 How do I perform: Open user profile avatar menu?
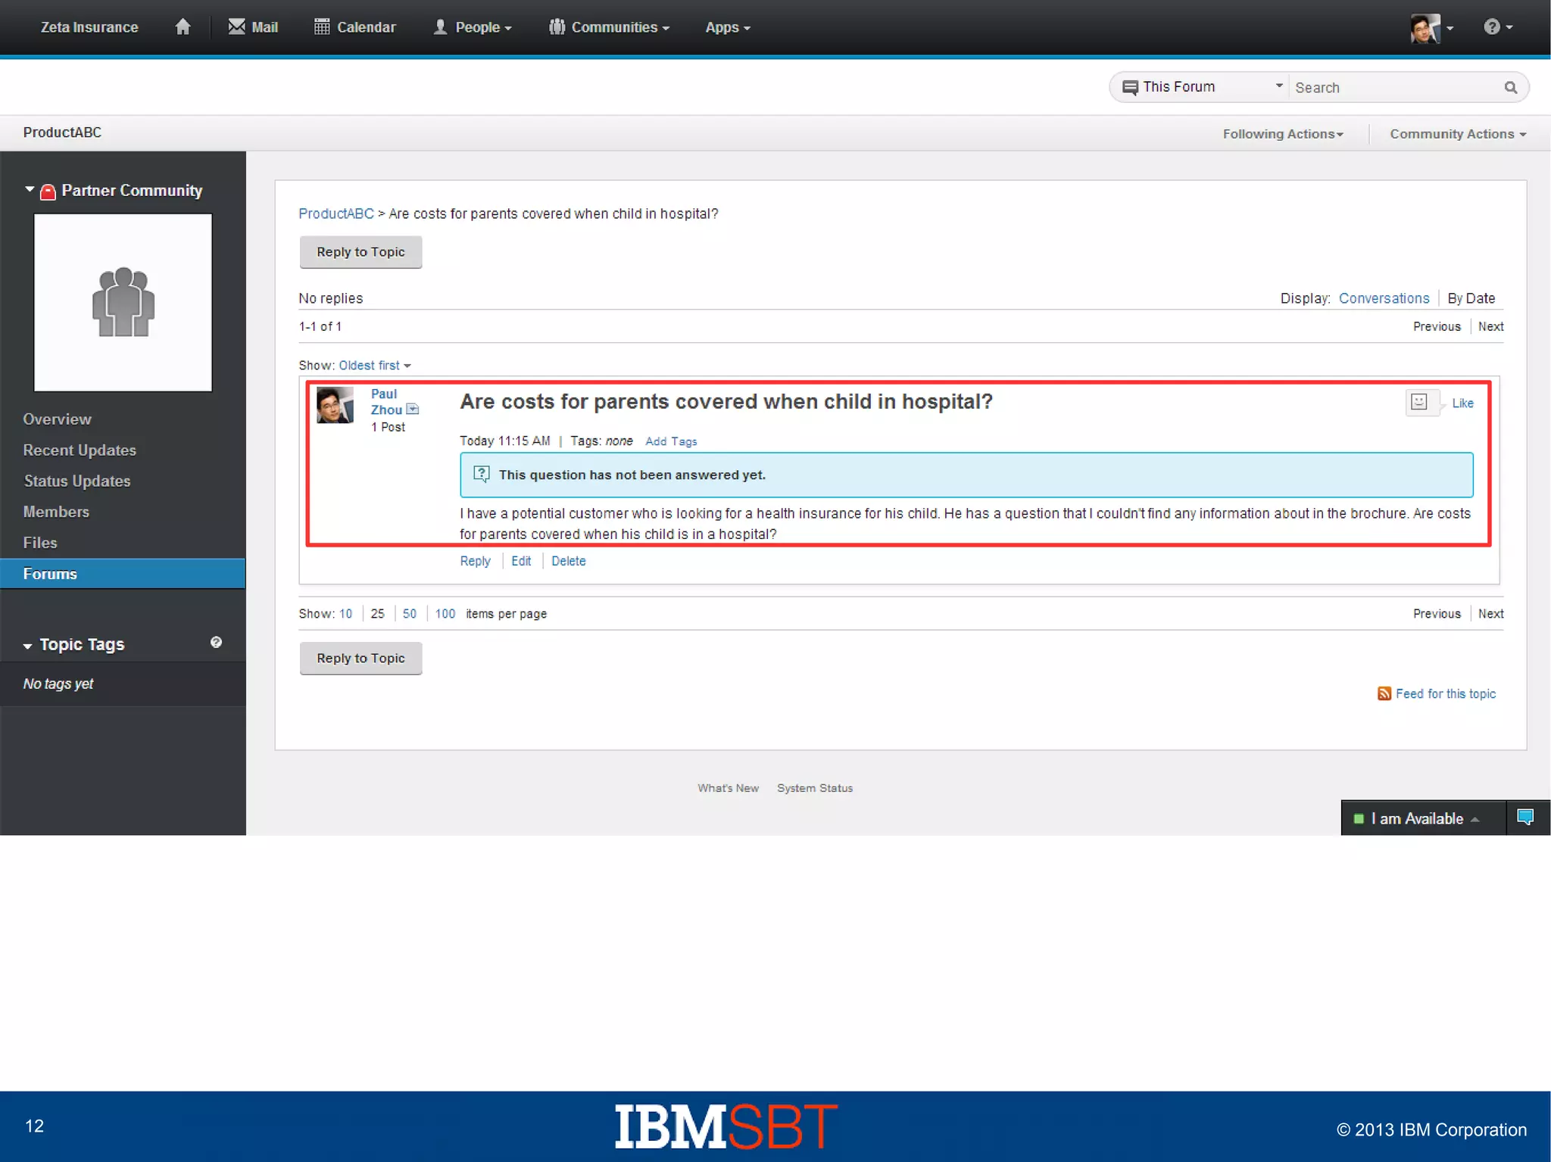pos(1431,28)
